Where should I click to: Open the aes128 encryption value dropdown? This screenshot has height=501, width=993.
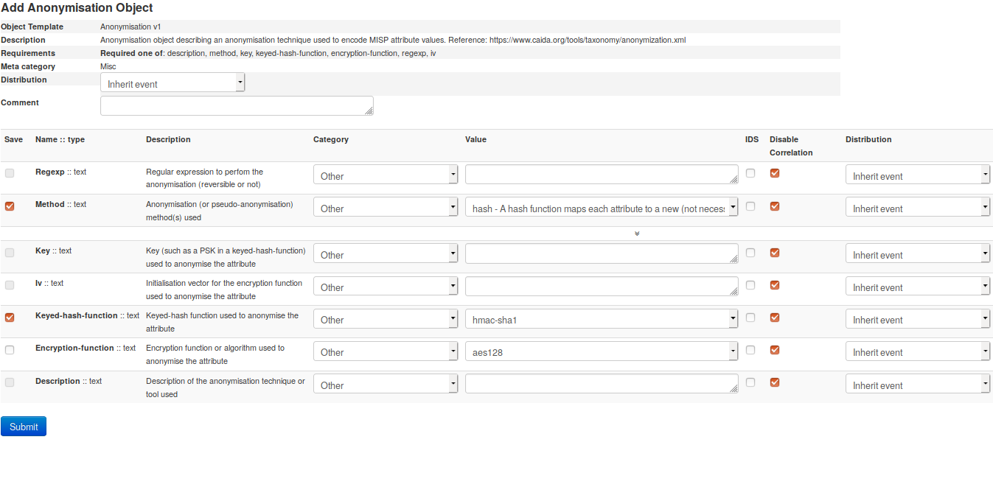point(601,351)
